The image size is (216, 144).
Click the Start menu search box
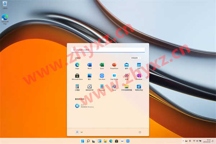pos(108,50)
